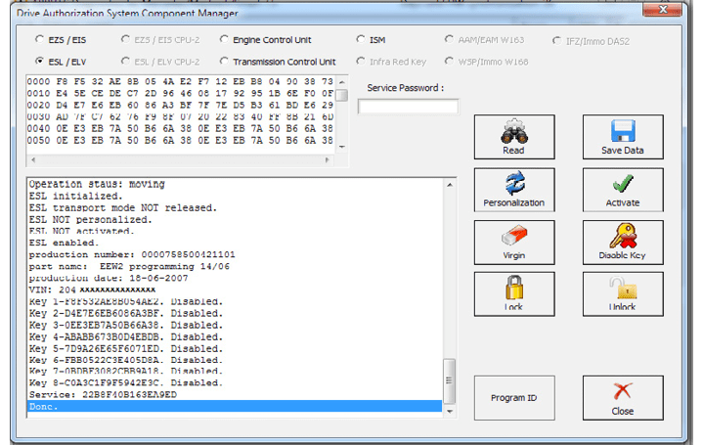Select the ESL / ELV radio button
Screen dimensions: 703x445
click(39, 62)
